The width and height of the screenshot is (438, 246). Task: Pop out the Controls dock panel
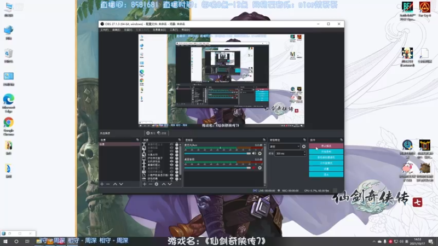coord(341,140)
